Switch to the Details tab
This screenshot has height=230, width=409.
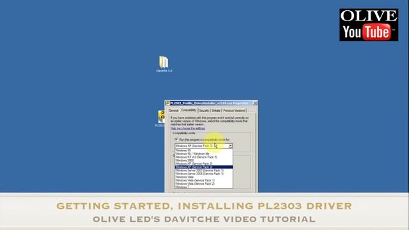[216, 111]
